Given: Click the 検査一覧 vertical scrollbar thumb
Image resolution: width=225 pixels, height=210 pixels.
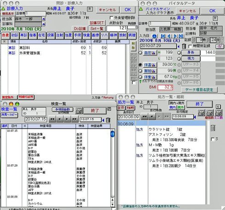Looking at the screenshot, I should click(112, 134).
